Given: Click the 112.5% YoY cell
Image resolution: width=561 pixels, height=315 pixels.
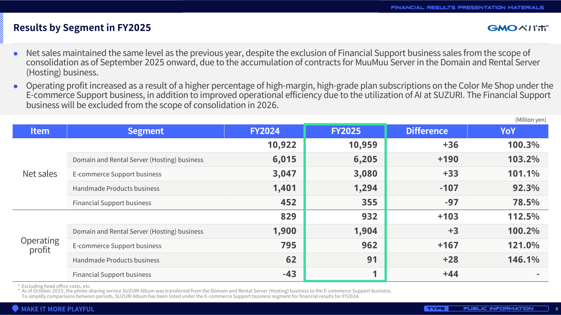Looking at the screenshot, I should tap(524, 217).
